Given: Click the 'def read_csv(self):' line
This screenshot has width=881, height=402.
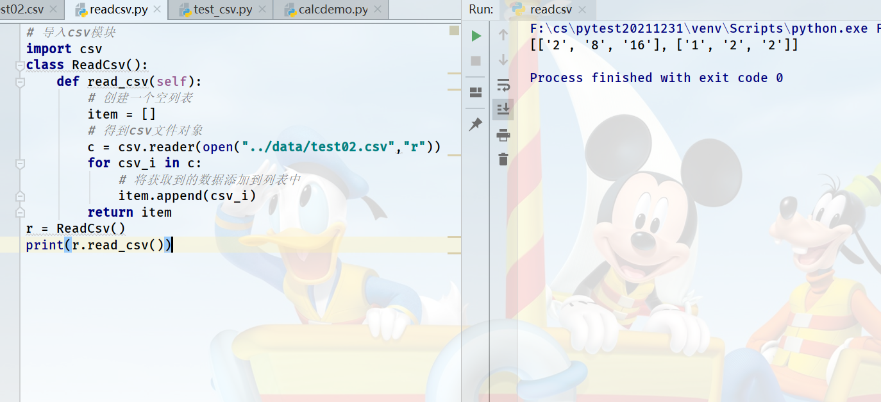Looking at the screenshot, I should [130, 81].
